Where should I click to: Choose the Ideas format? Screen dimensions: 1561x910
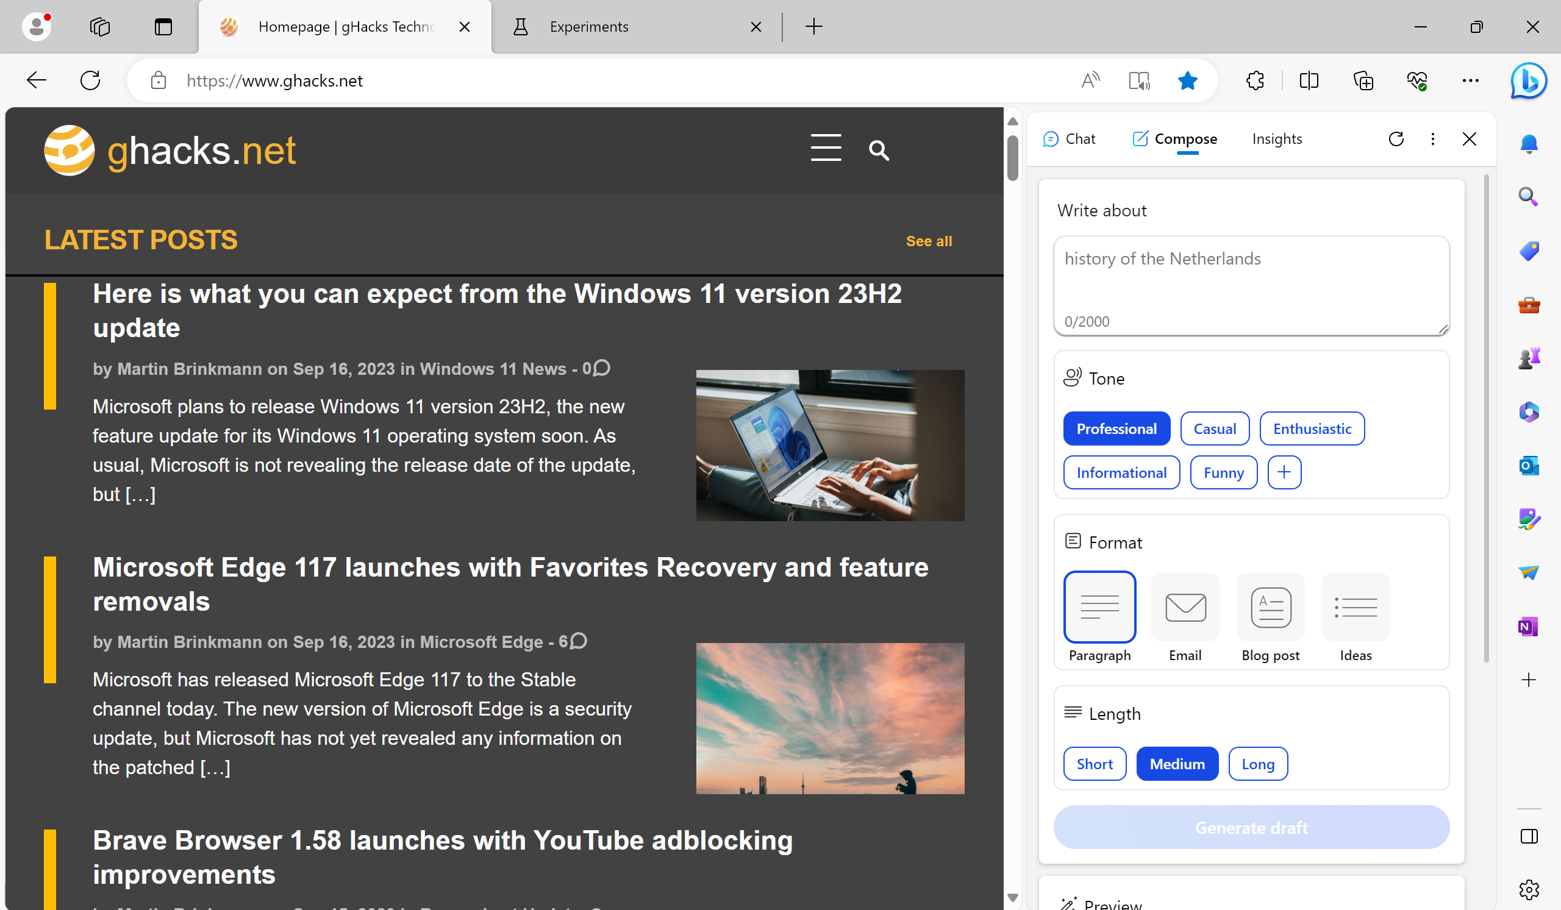tap(1356, 617)
